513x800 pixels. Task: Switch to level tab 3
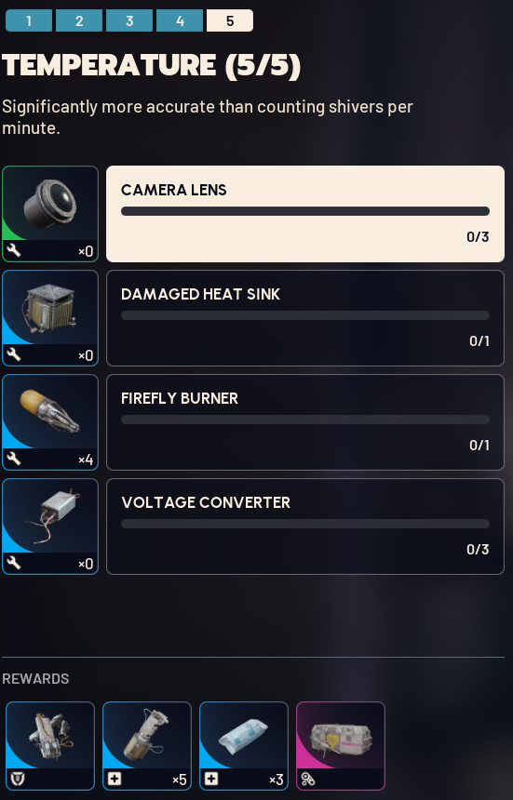pyautogui.click(x=129, y=20)
